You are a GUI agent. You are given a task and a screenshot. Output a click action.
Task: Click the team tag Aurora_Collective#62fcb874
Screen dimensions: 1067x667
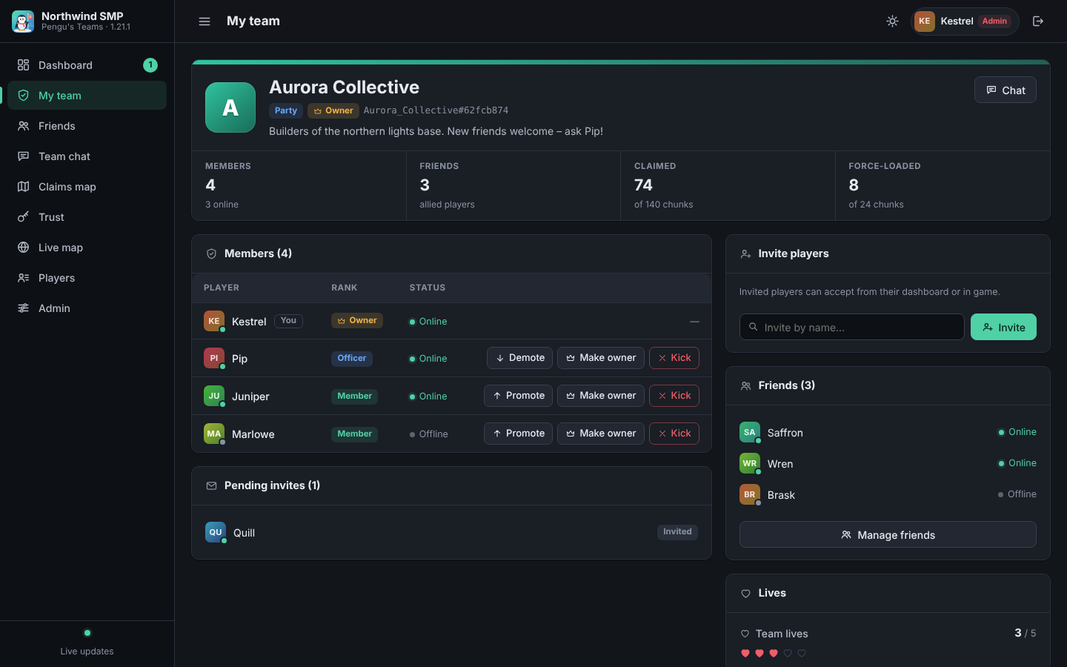[436, 110]
